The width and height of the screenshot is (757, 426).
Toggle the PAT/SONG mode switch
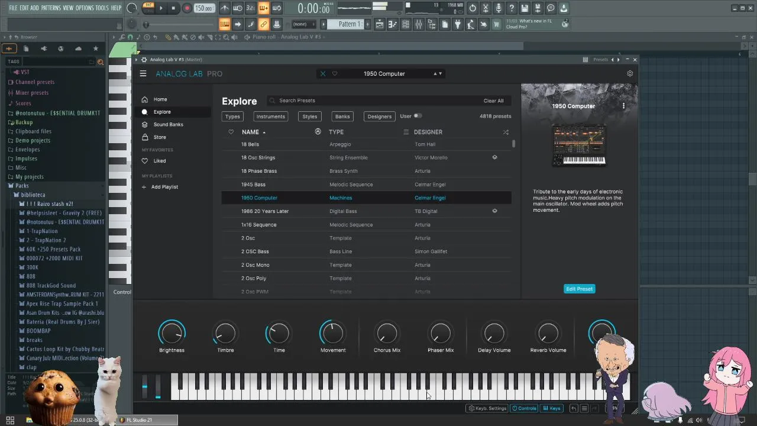(148, 8)
